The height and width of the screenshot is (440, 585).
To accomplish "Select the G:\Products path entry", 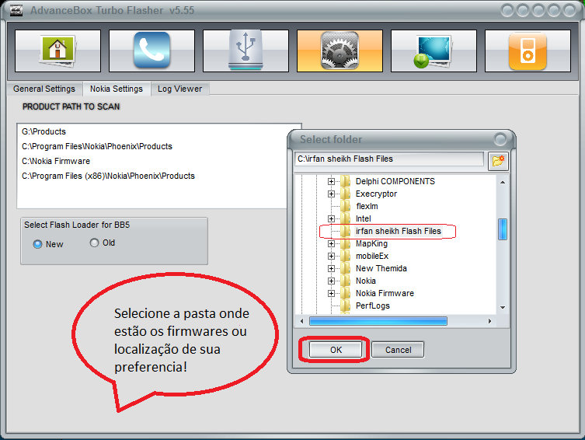I will 44,131.
